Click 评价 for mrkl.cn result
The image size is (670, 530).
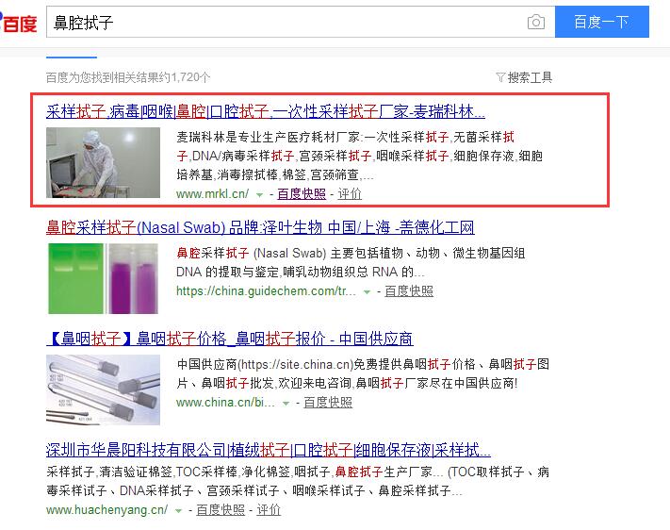[x=350, y=193]
